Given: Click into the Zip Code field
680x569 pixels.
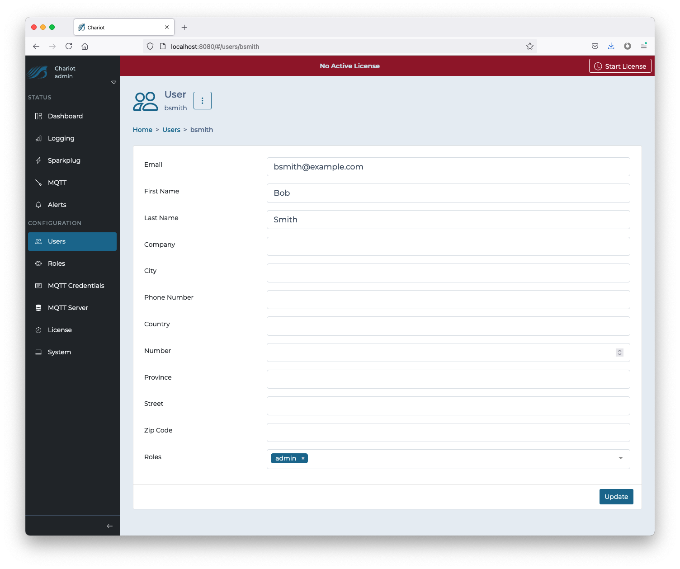Looking at the screenshot, I should pyautogui.click(x=449, y=433).
